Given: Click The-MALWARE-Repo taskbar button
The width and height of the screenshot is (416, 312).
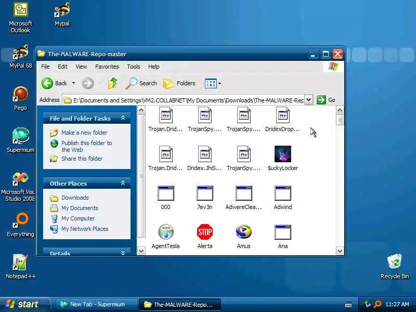Looking at the screenshot, I should [x=179, y=305].
